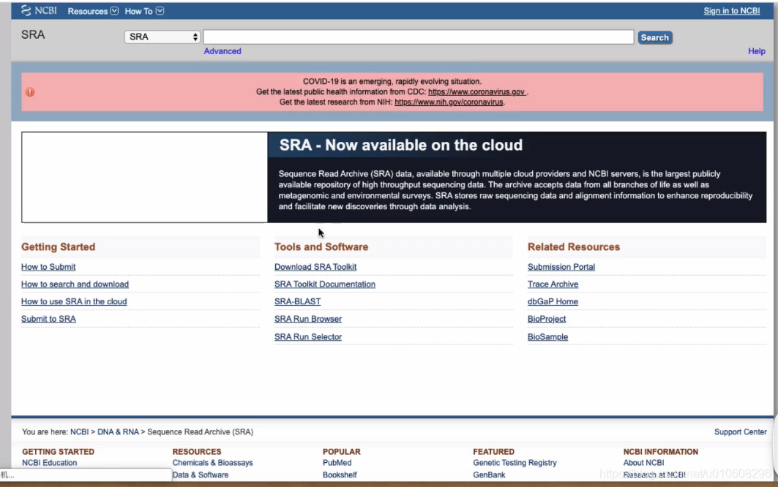Open About NCBI footer link
This screenshot has width=778, height=487.
pos(643,463)
